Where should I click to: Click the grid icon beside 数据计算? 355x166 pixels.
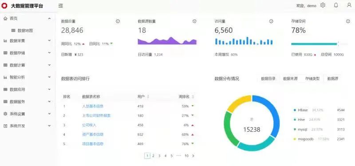[5, 65]
